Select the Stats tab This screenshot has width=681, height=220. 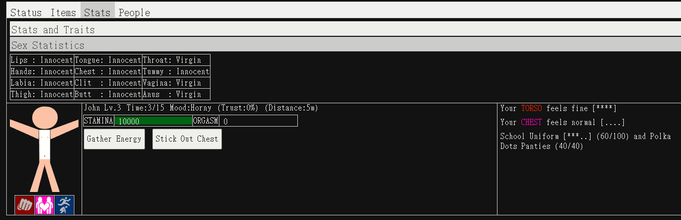pyautogui.click(x=97, y=12)
